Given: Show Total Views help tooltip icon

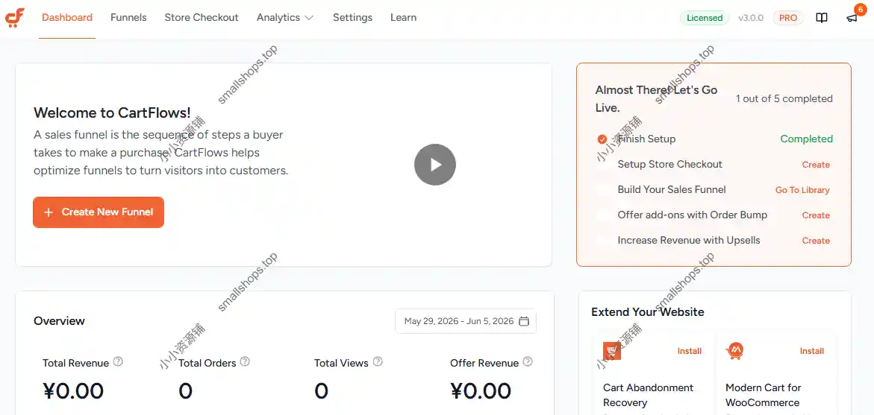Looking at the screenshot, I should pyautogui.click(x=378, y=361).
